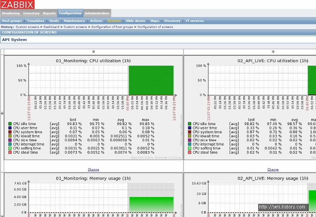Click CPU softirq time swatch in 01_Monitoring
This screenshot has width=316, height=217.
(10, 148)
